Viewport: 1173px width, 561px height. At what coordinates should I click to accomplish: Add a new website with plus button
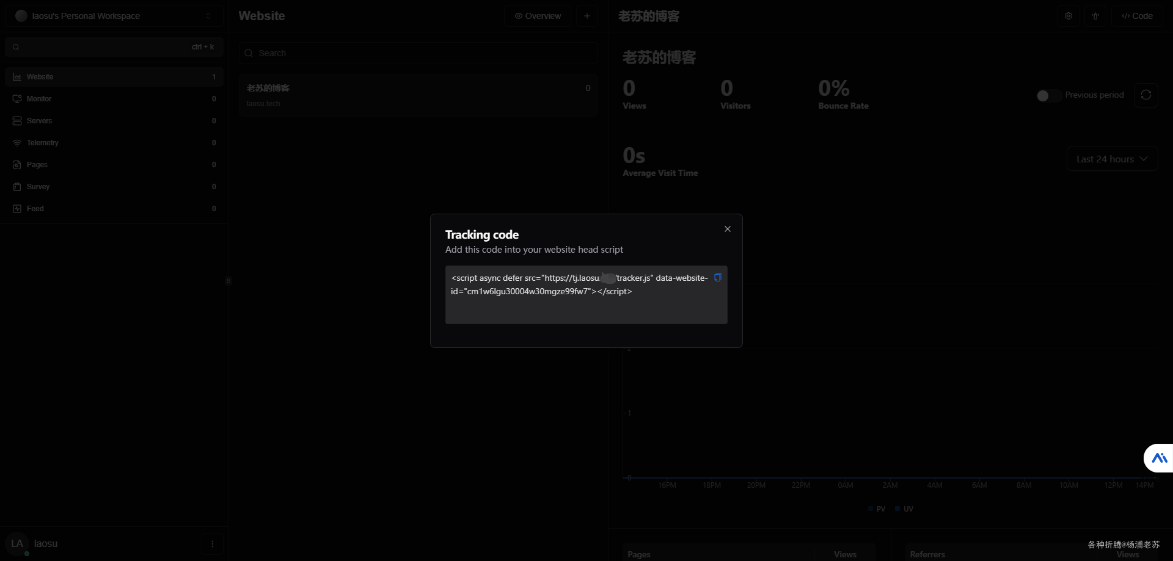(x=586, y=16)
